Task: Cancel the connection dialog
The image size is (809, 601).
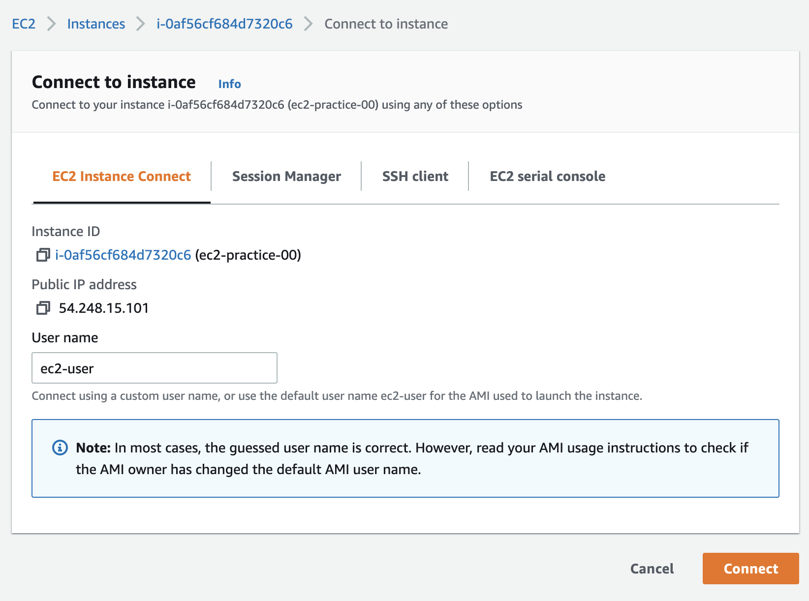Action: [x=652, y=569]
